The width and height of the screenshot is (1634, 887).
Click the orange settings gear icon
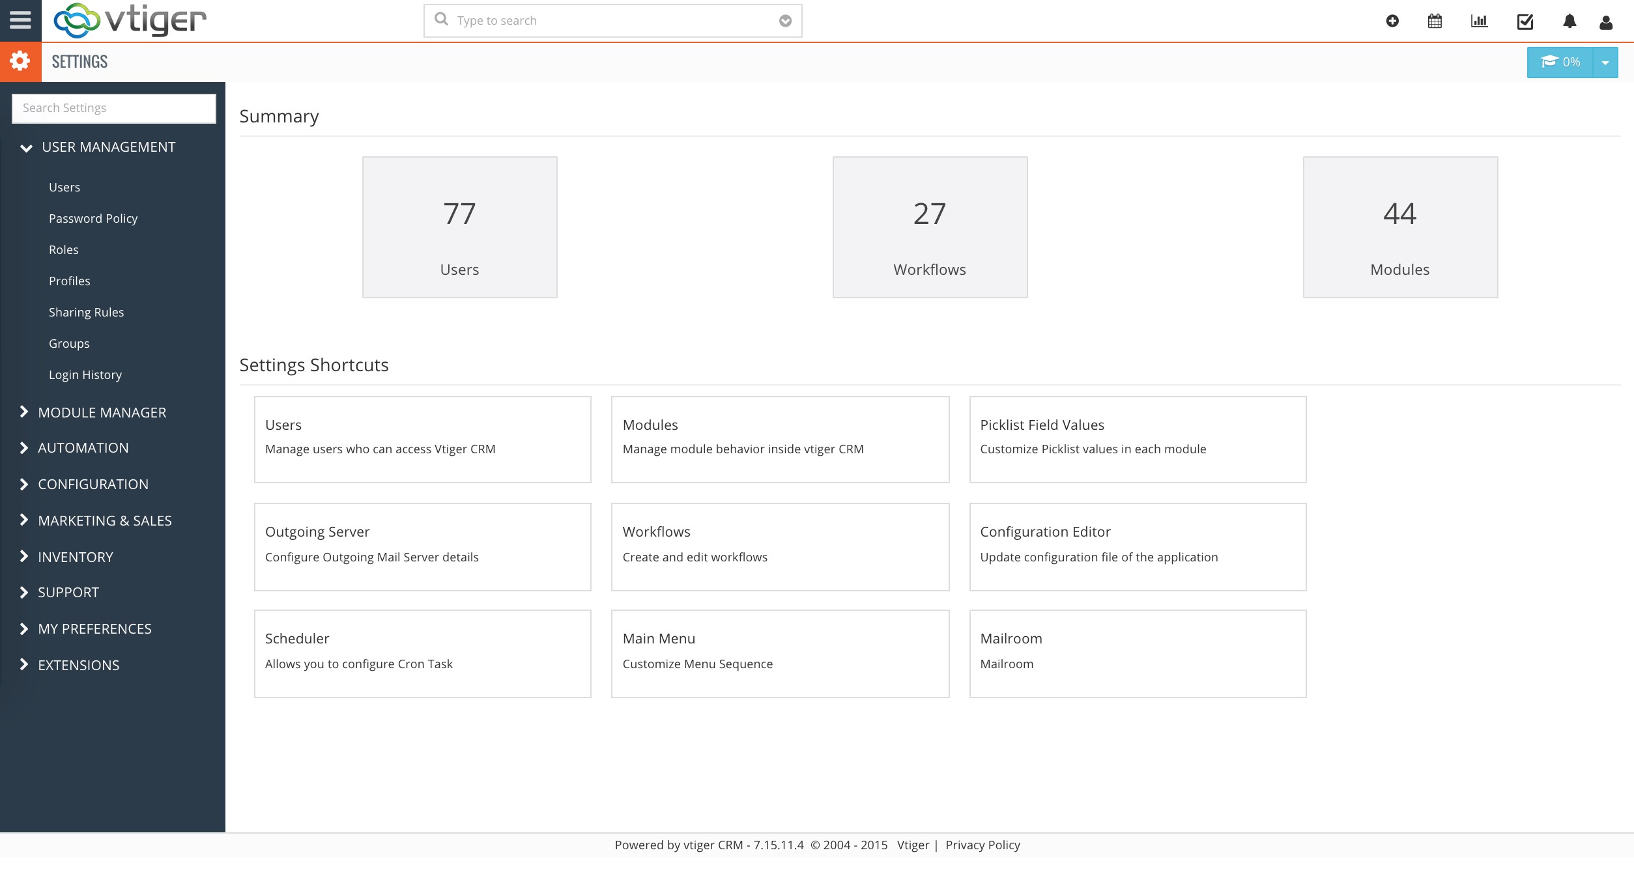click(x=20, y=61)
